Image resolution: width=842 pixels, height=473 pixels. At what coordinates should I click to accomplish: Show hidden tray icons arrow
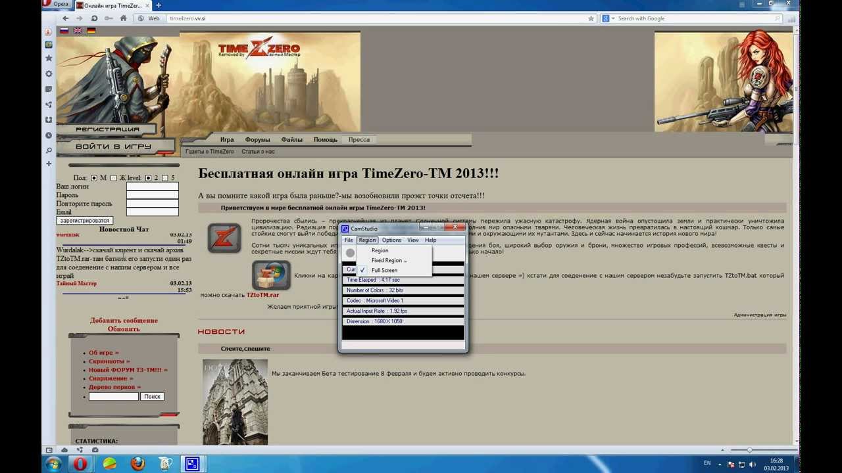pyautogui.click(x=720, y=464)
